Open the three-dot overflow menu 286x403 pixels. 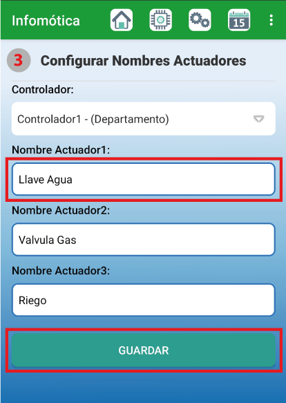click(x=271, y=20)
